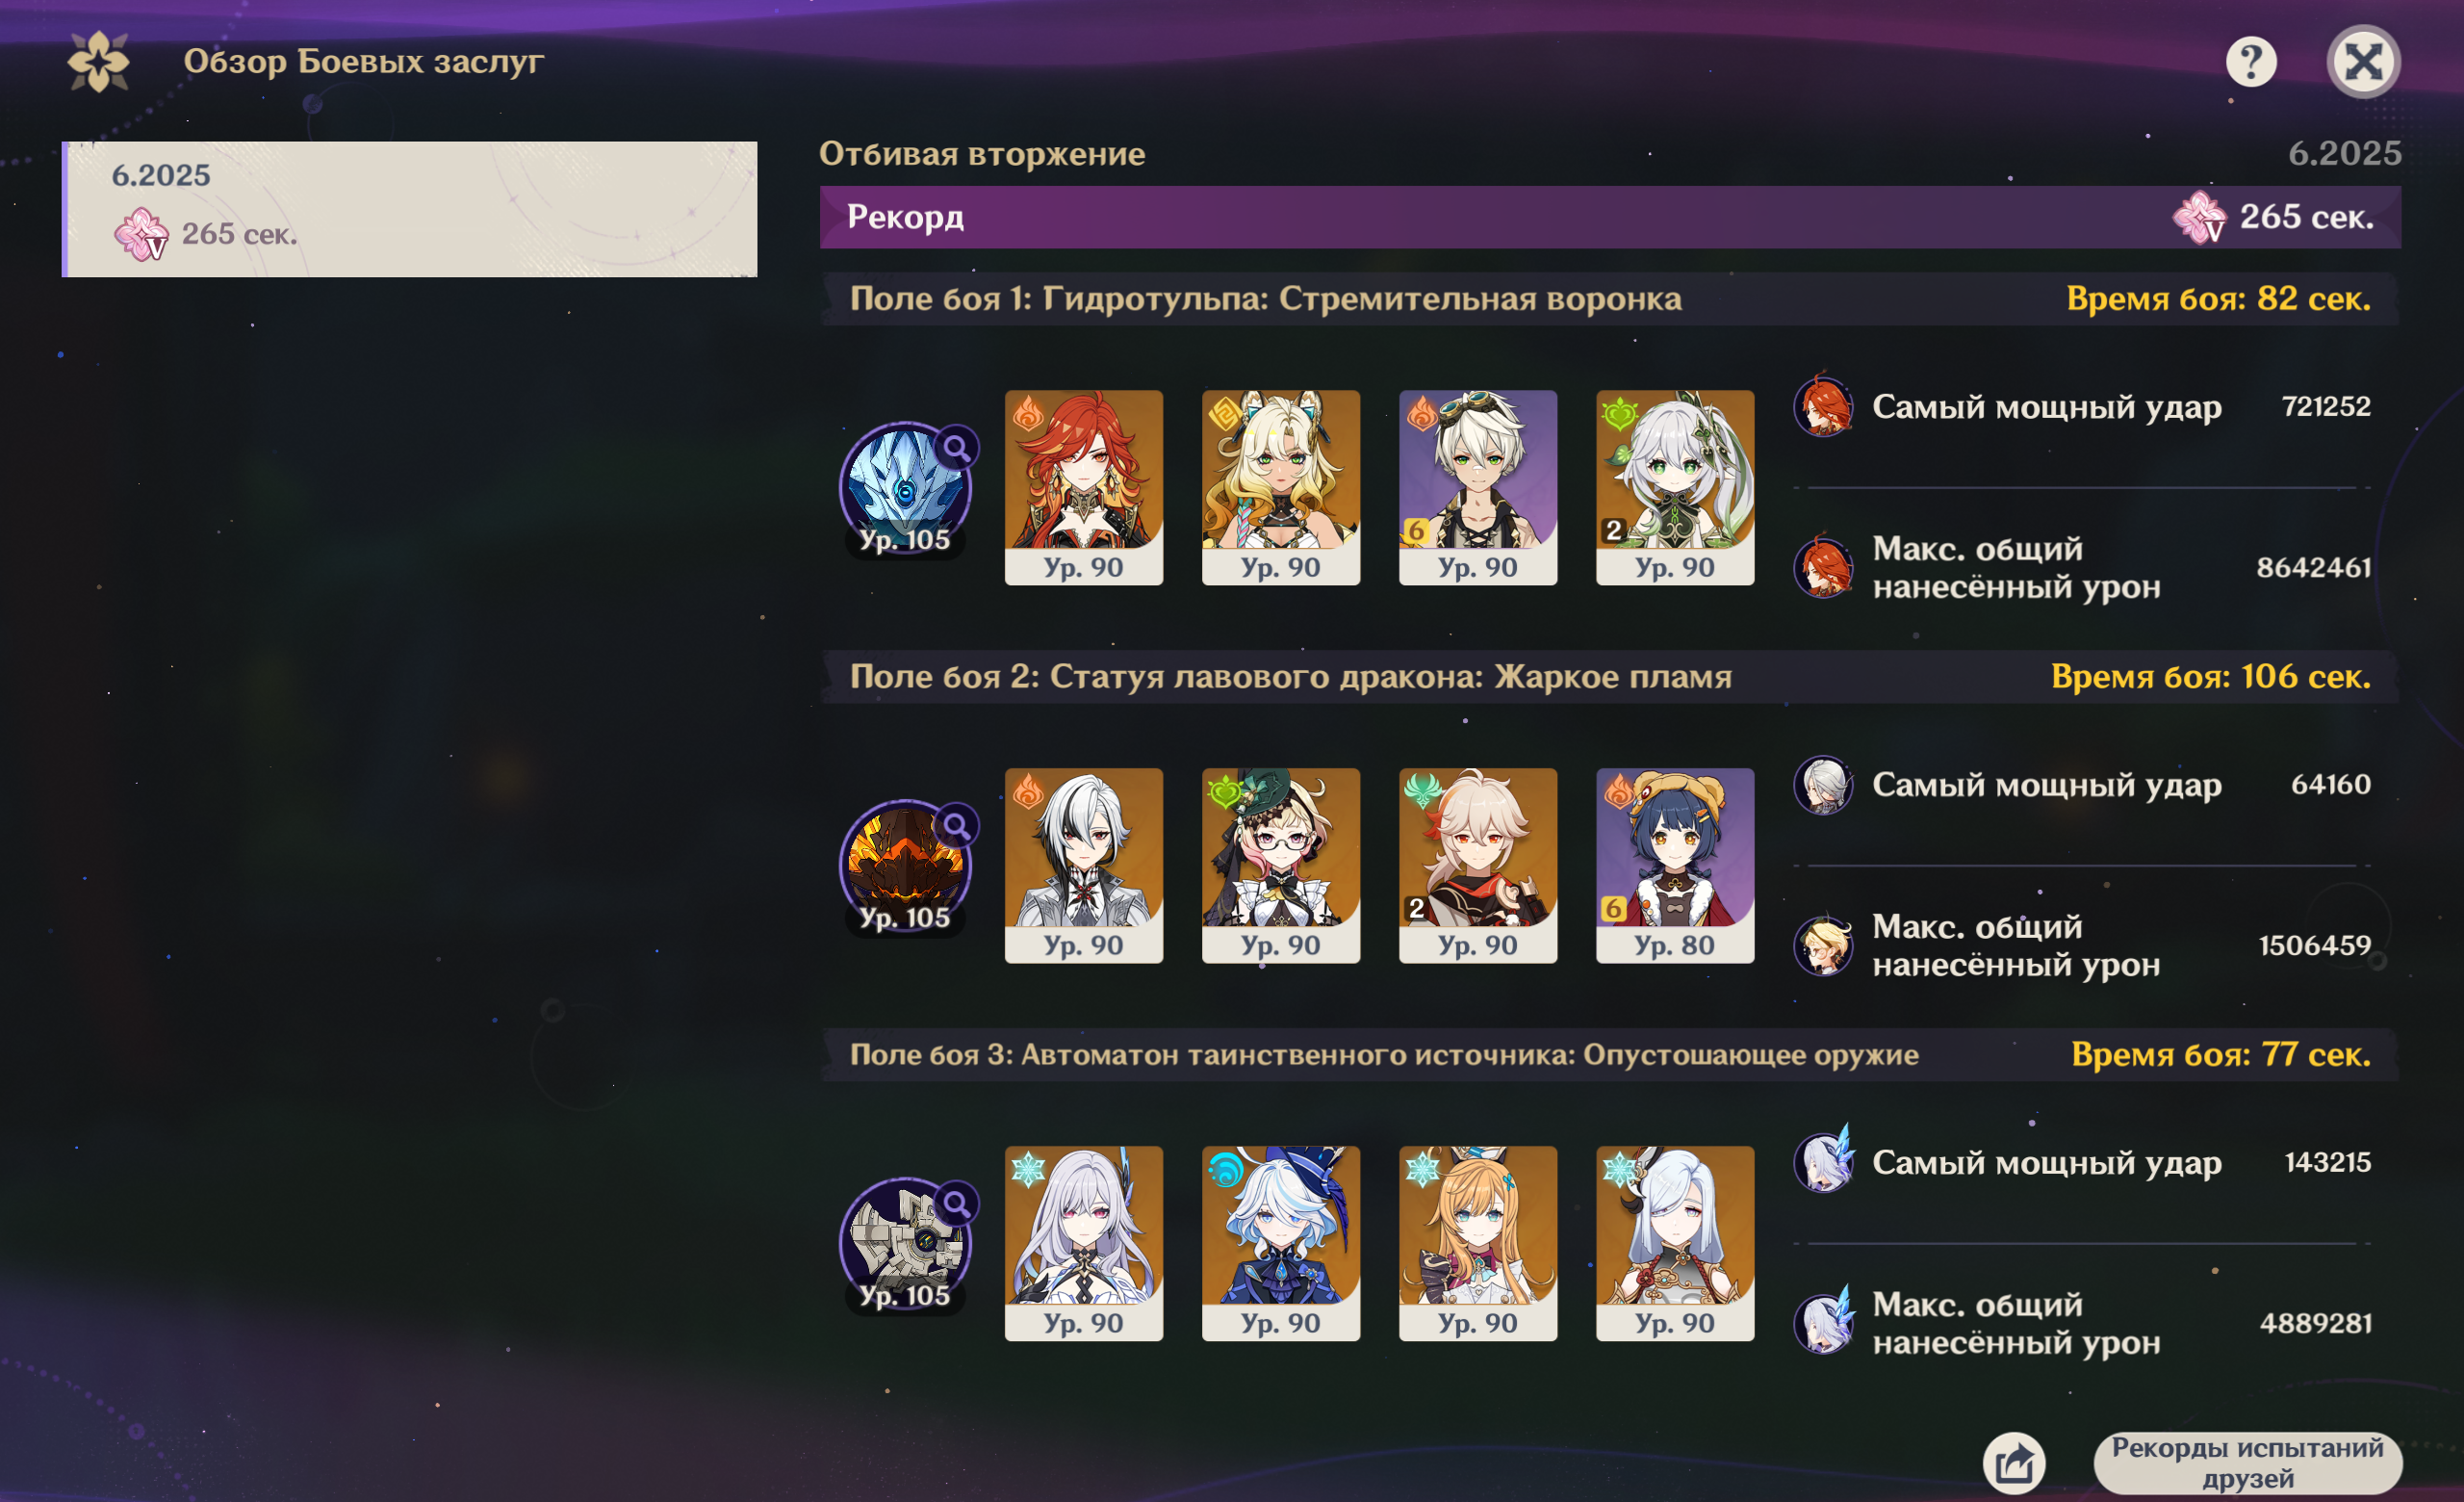Open Рекорды испытаний друзей
Image resolution: width=2464 pixels, height=1502 pixels.
tap(2247, 1462)
